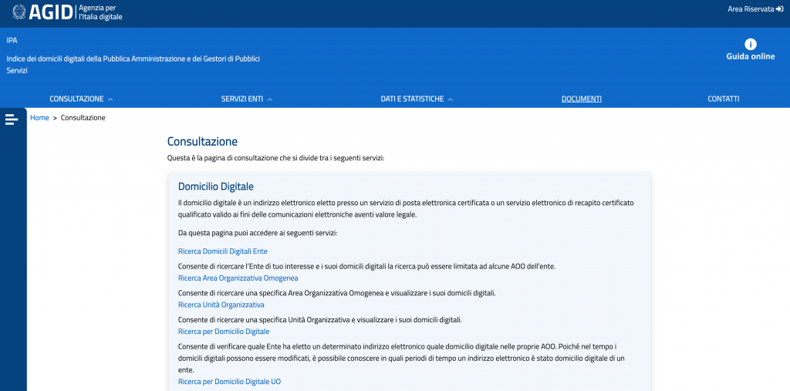Expand the DATI E STATISTICHE dropdown
The image size is (790, 391).
tap(417, 99)
